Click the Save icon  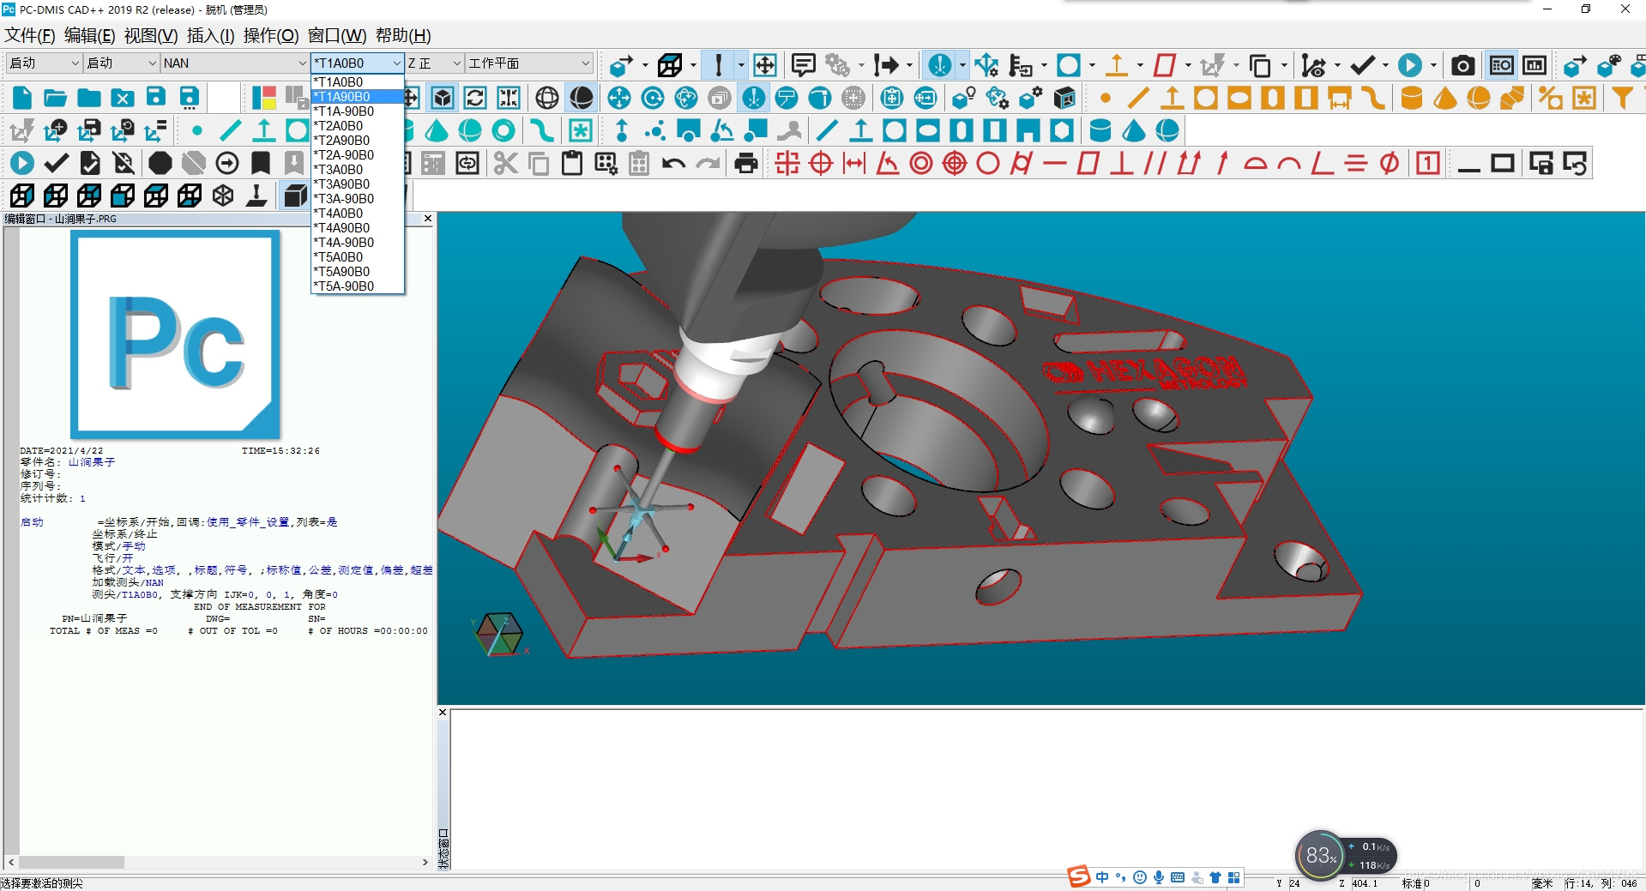[x=156, y=98]
